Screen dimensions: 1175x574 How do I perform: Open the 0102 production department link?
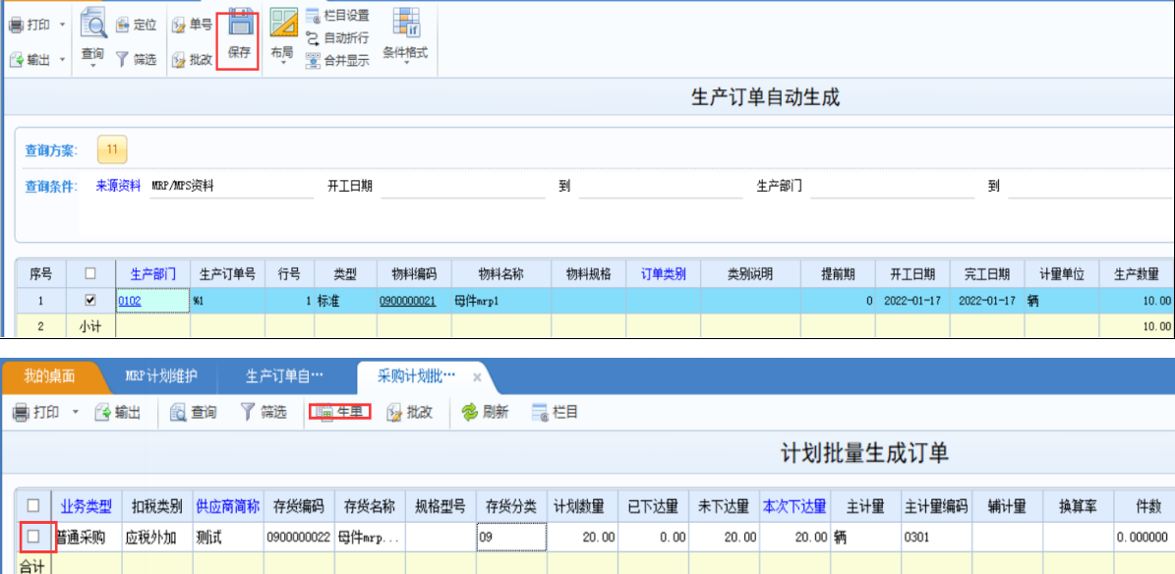coord(129,301)
